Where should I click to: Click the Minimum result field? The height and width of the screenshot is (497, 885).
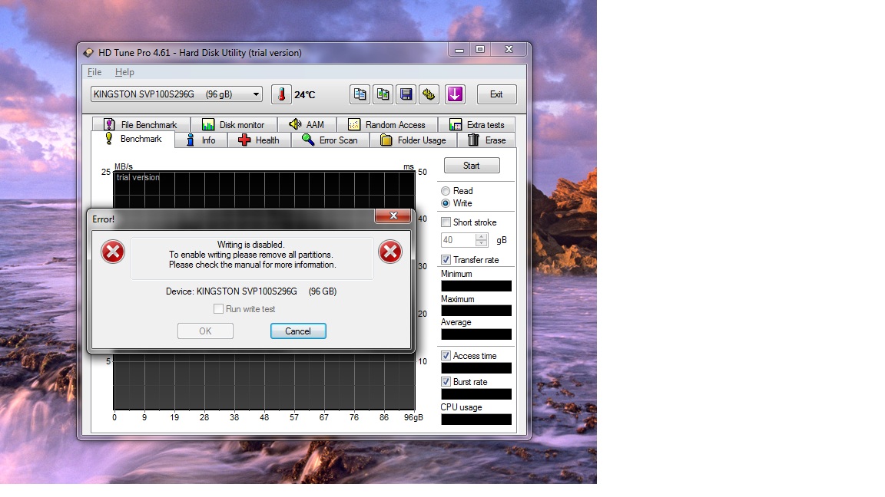tap(476, 285)
